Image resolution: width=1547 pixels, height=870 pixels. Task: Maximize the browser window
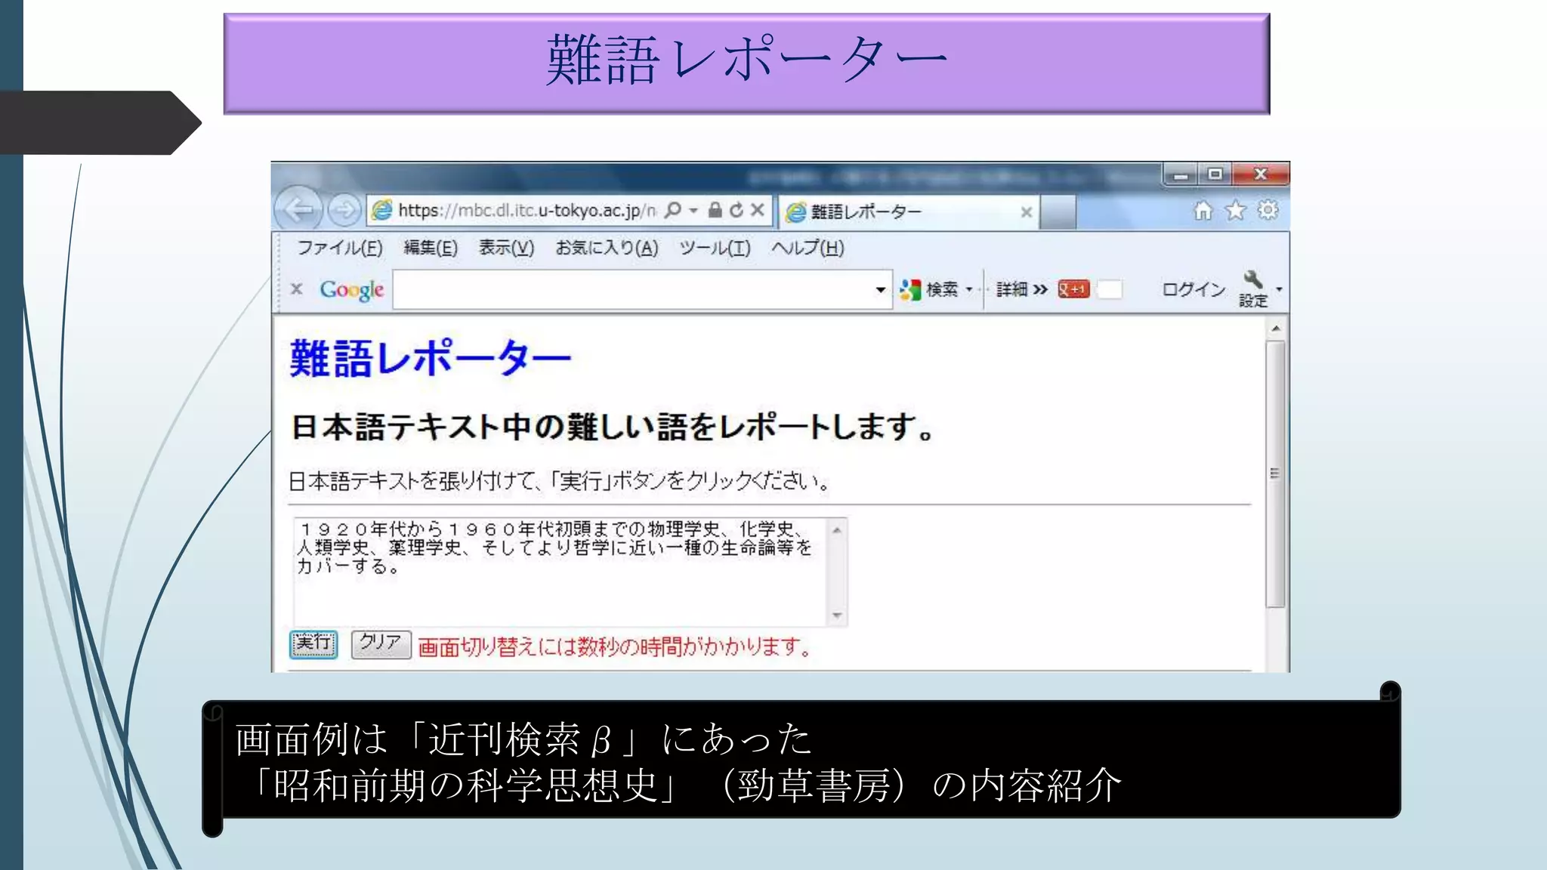[1215, 174]
